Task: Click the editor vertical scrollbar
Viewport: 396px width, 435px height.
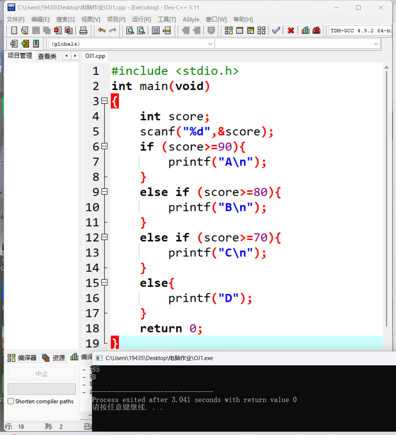Action: tap(386, 199)
